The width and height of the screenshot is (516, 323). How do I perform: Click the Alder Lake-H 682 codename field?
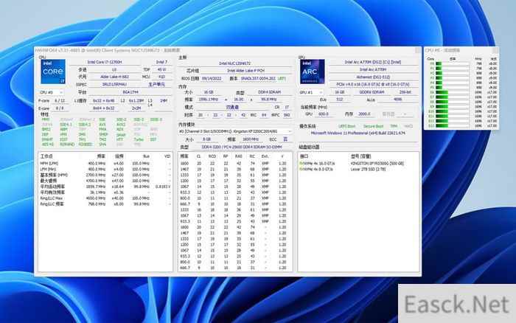point(114,77)
